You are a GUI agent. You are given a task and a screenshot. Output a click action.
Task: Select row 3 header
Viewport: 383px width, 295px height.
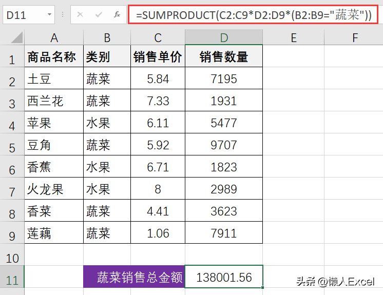12,101
